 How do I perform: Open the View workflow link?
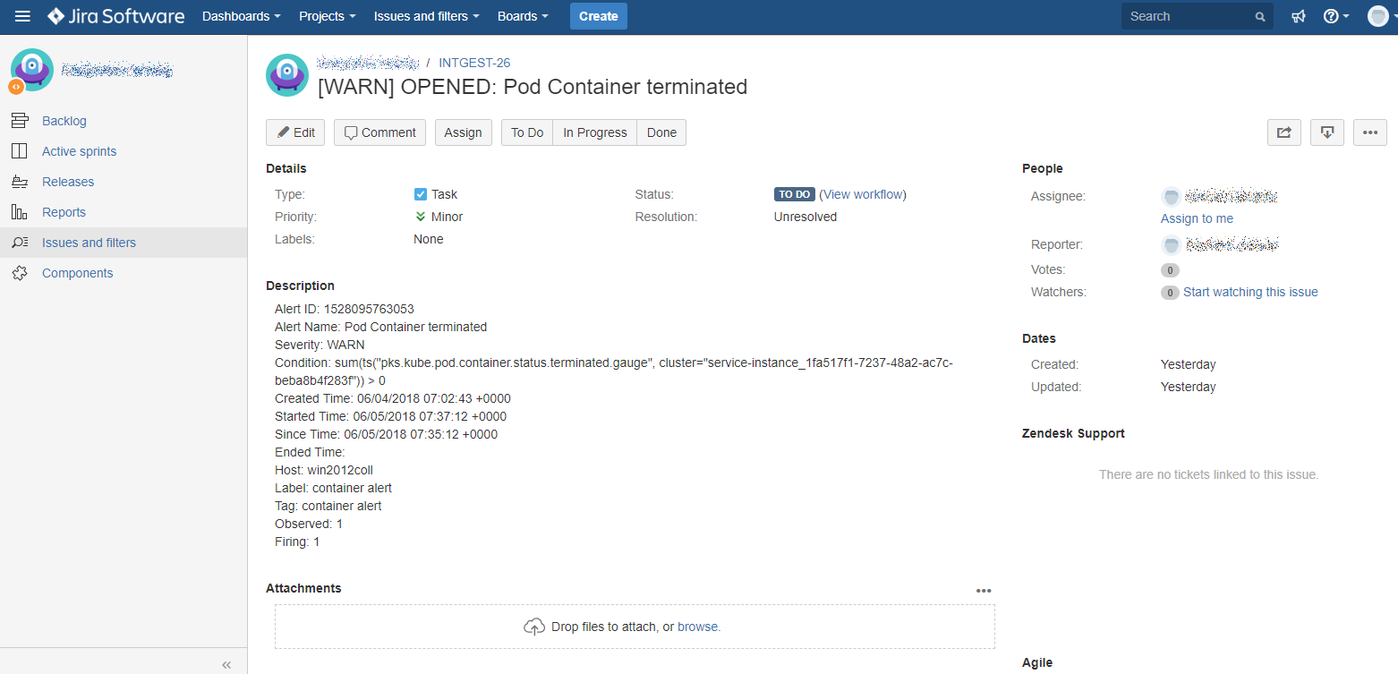pyautogui.click(x=863, y=194)
